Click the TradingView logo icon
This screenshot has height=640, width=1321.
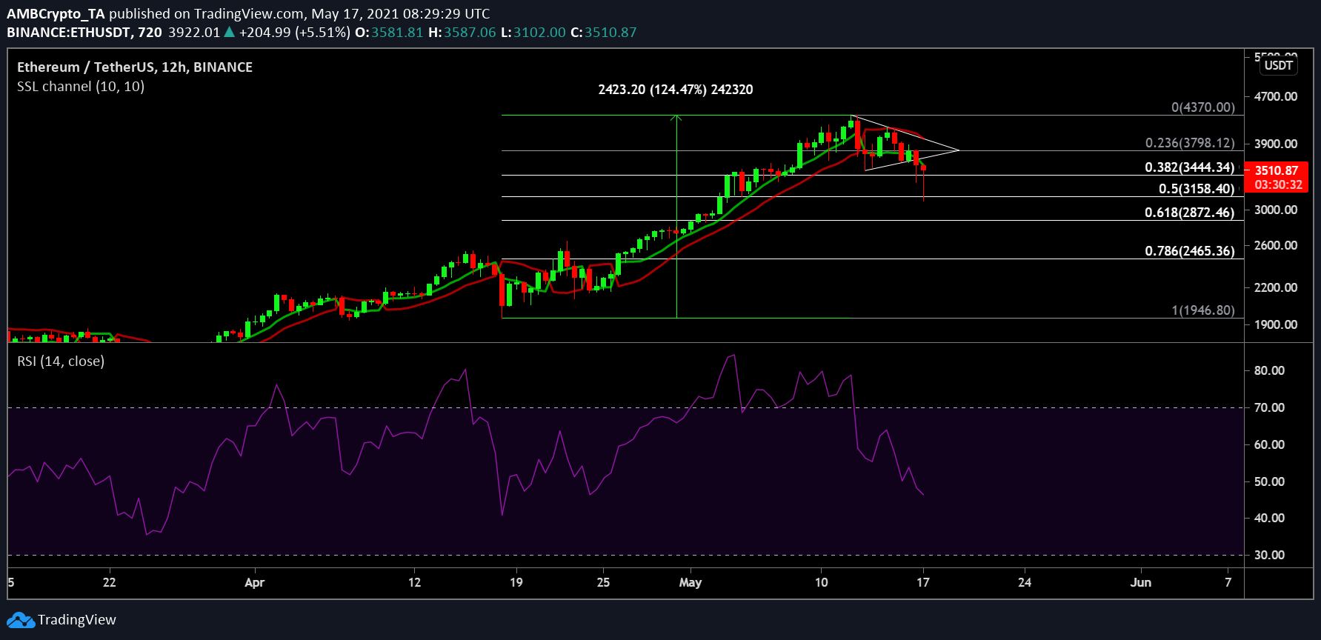[21, 620]
